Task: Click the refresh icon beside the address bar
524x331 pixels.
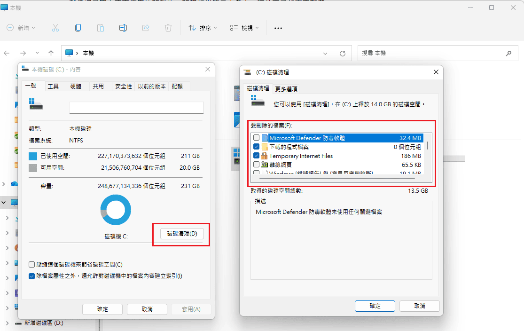Action: 343,53
